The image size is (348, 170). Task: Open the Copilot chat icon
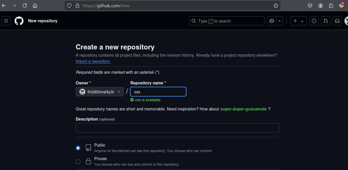[272, 21]
